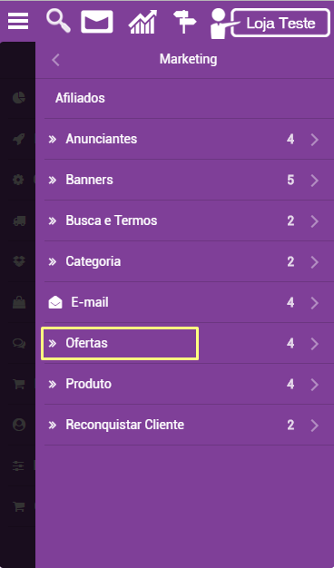Screen dimensions: 334x568
Task: Click the Loja Teste button
Action: pos(280,23)
